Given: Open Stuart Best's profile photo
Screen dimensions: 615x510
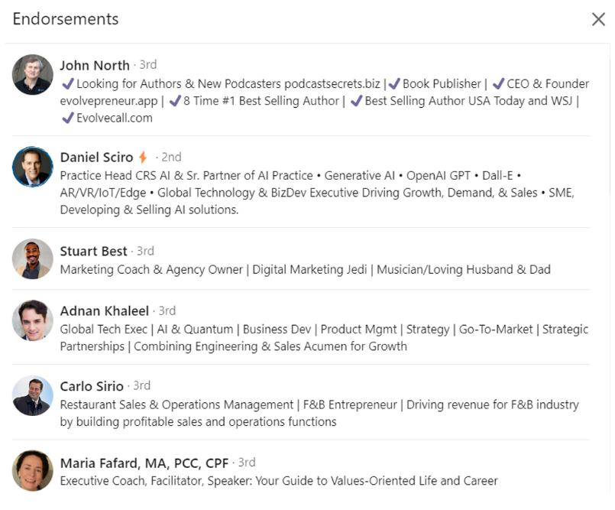Looking at the screenshot, I should click(33, 259).
